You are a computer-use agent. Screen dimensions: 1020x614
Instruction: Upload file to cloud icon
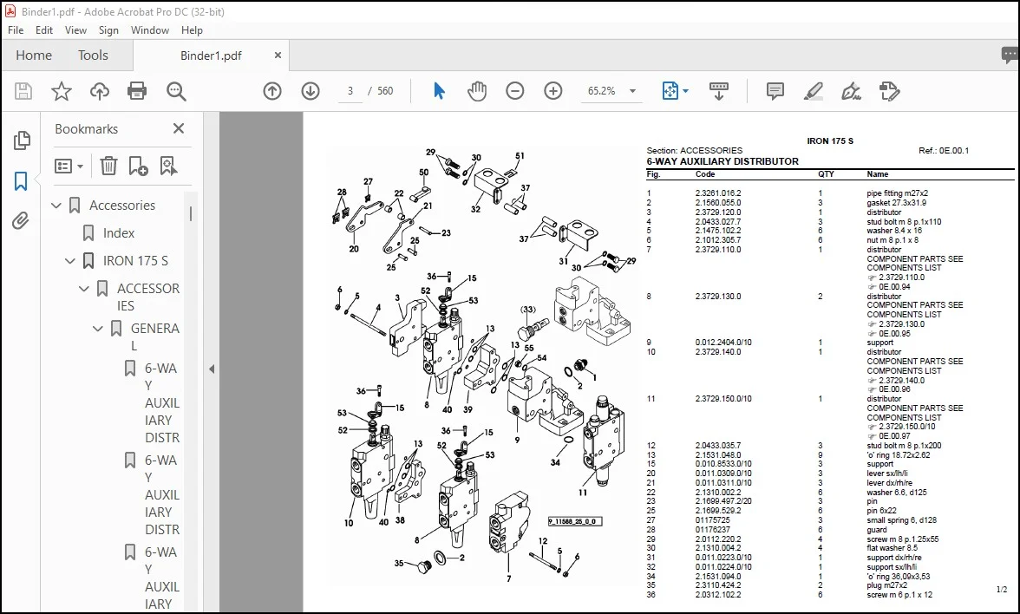point(99,91)
